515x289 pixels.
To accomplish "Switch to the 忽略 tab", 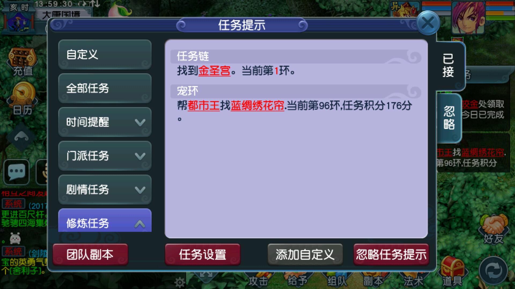I will coord(449,118).
